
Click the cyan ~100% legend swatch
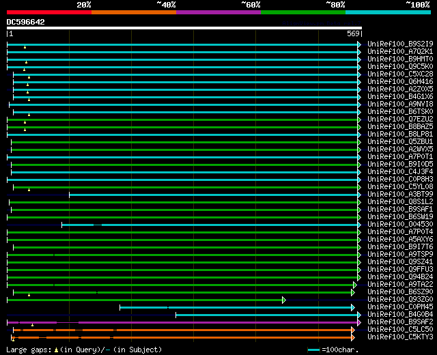[389, 12]
